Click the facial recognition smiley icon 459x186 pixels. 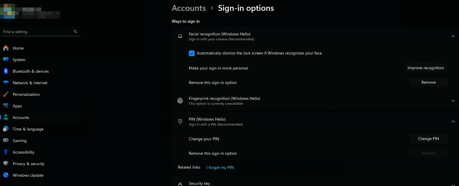coord(180,36)
